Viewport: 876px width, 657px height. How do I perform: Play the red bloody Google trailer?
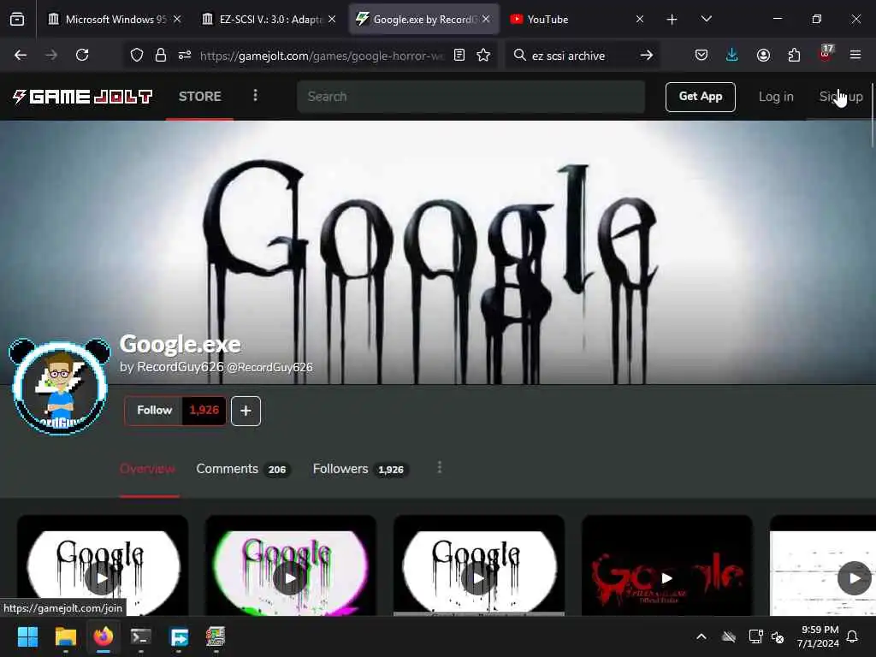[667, 577]
